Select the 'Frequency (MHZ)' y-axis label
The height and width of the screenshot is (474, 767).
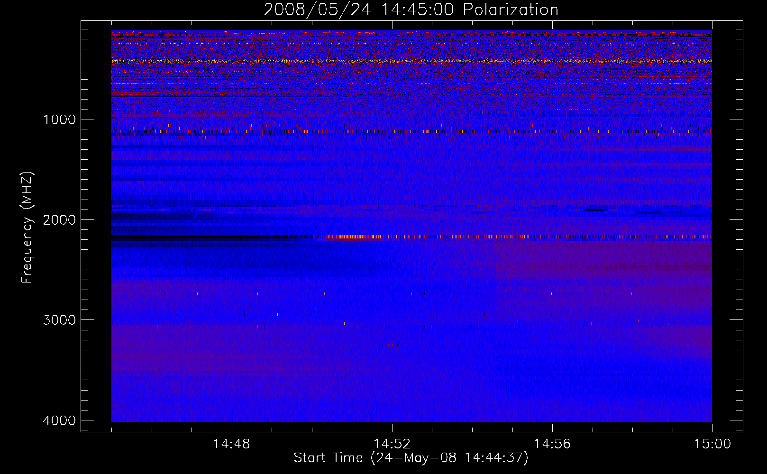tap(27, 228)
